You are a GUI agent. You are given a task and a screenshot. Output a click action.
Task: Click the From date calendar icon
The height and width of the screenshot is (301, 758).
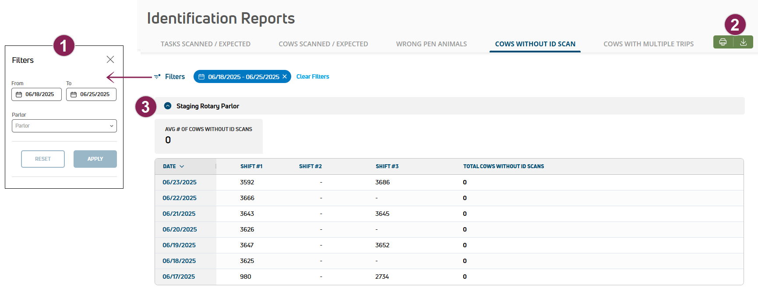click(x=19, y=94)
